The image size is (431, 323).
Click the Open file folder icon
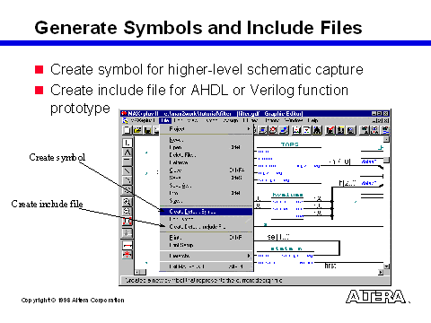(x=137, y=130)
